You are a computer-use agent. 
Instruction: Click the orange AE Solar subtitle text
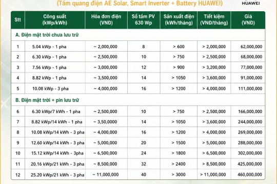click(x=140, y=3)
